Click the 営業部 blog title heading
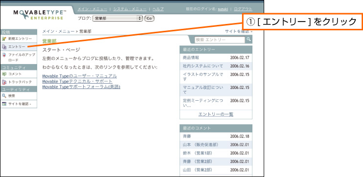 tap(49, 42)
